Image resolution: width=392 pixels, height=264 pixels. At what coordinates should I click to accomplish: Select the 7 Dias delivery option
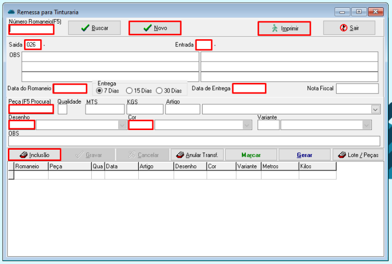pyautogui.click(x=100, y=90)
